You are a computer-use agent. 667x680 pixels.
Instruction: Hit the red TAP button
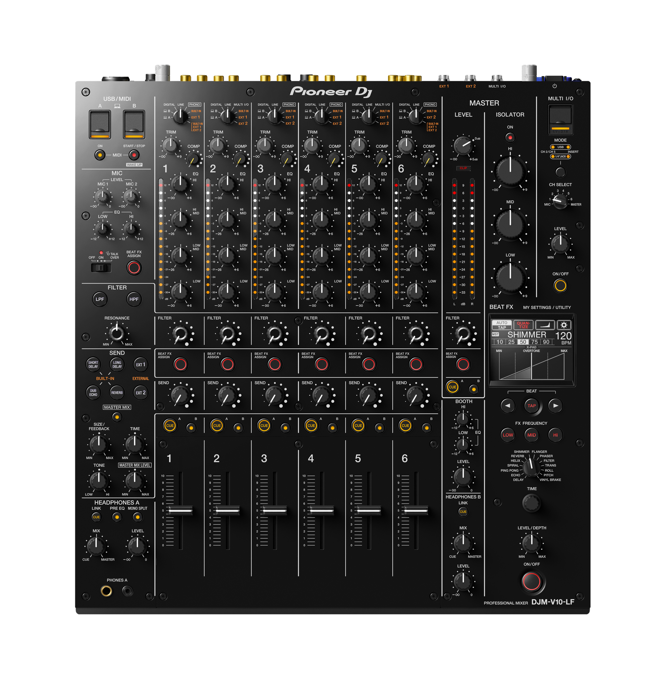point(532,406)
